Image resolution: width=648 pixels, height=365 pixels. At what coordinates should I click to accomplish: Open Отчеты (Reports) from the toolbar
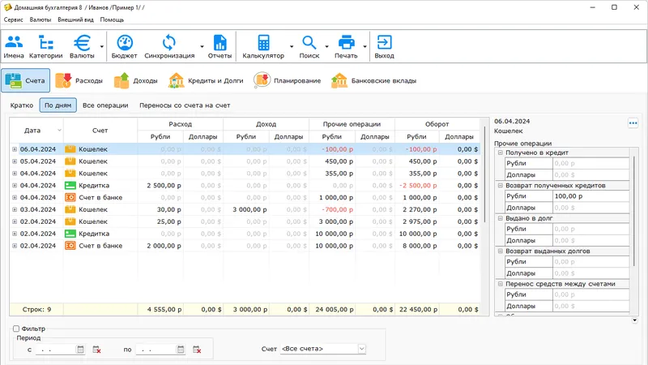[220, 47]
